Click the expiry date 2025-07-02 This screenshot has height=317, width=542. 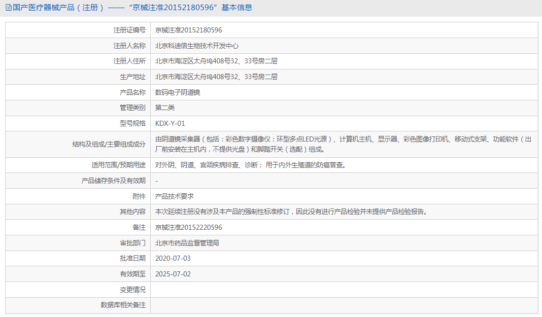173,274
